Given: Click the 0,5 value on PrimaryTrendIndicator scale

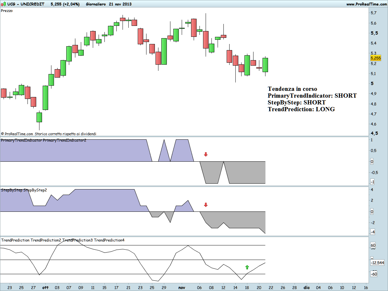Looking at the screenshot, I should tap(373, 150).
